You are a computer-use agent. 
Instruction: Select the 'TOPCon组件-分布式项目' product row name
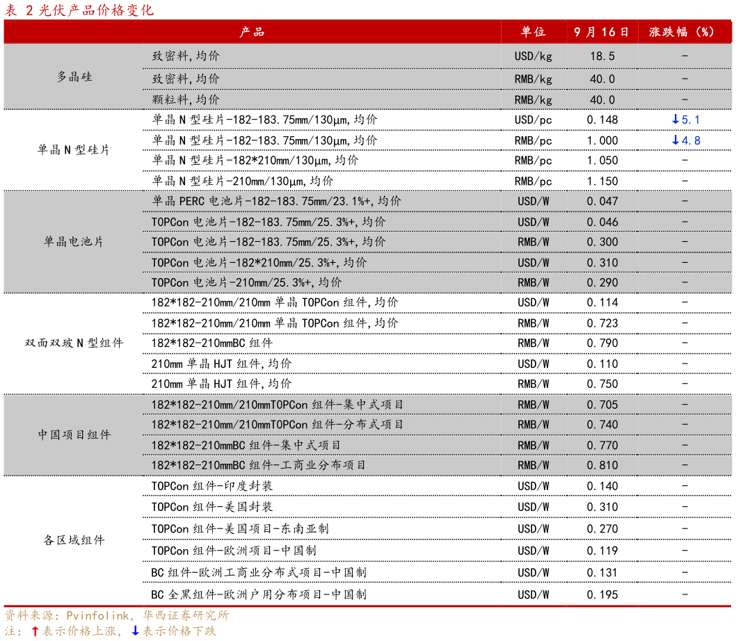pyautogui.click(x=277, y=425)
